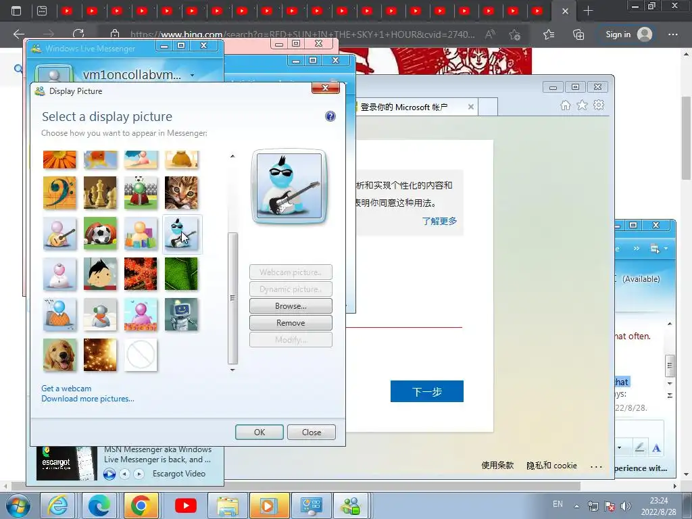Image resolution: width=692 pixels, height=519 pixels.
Task: Launch Google Chrome from taskbar
Action: [141, 505]
